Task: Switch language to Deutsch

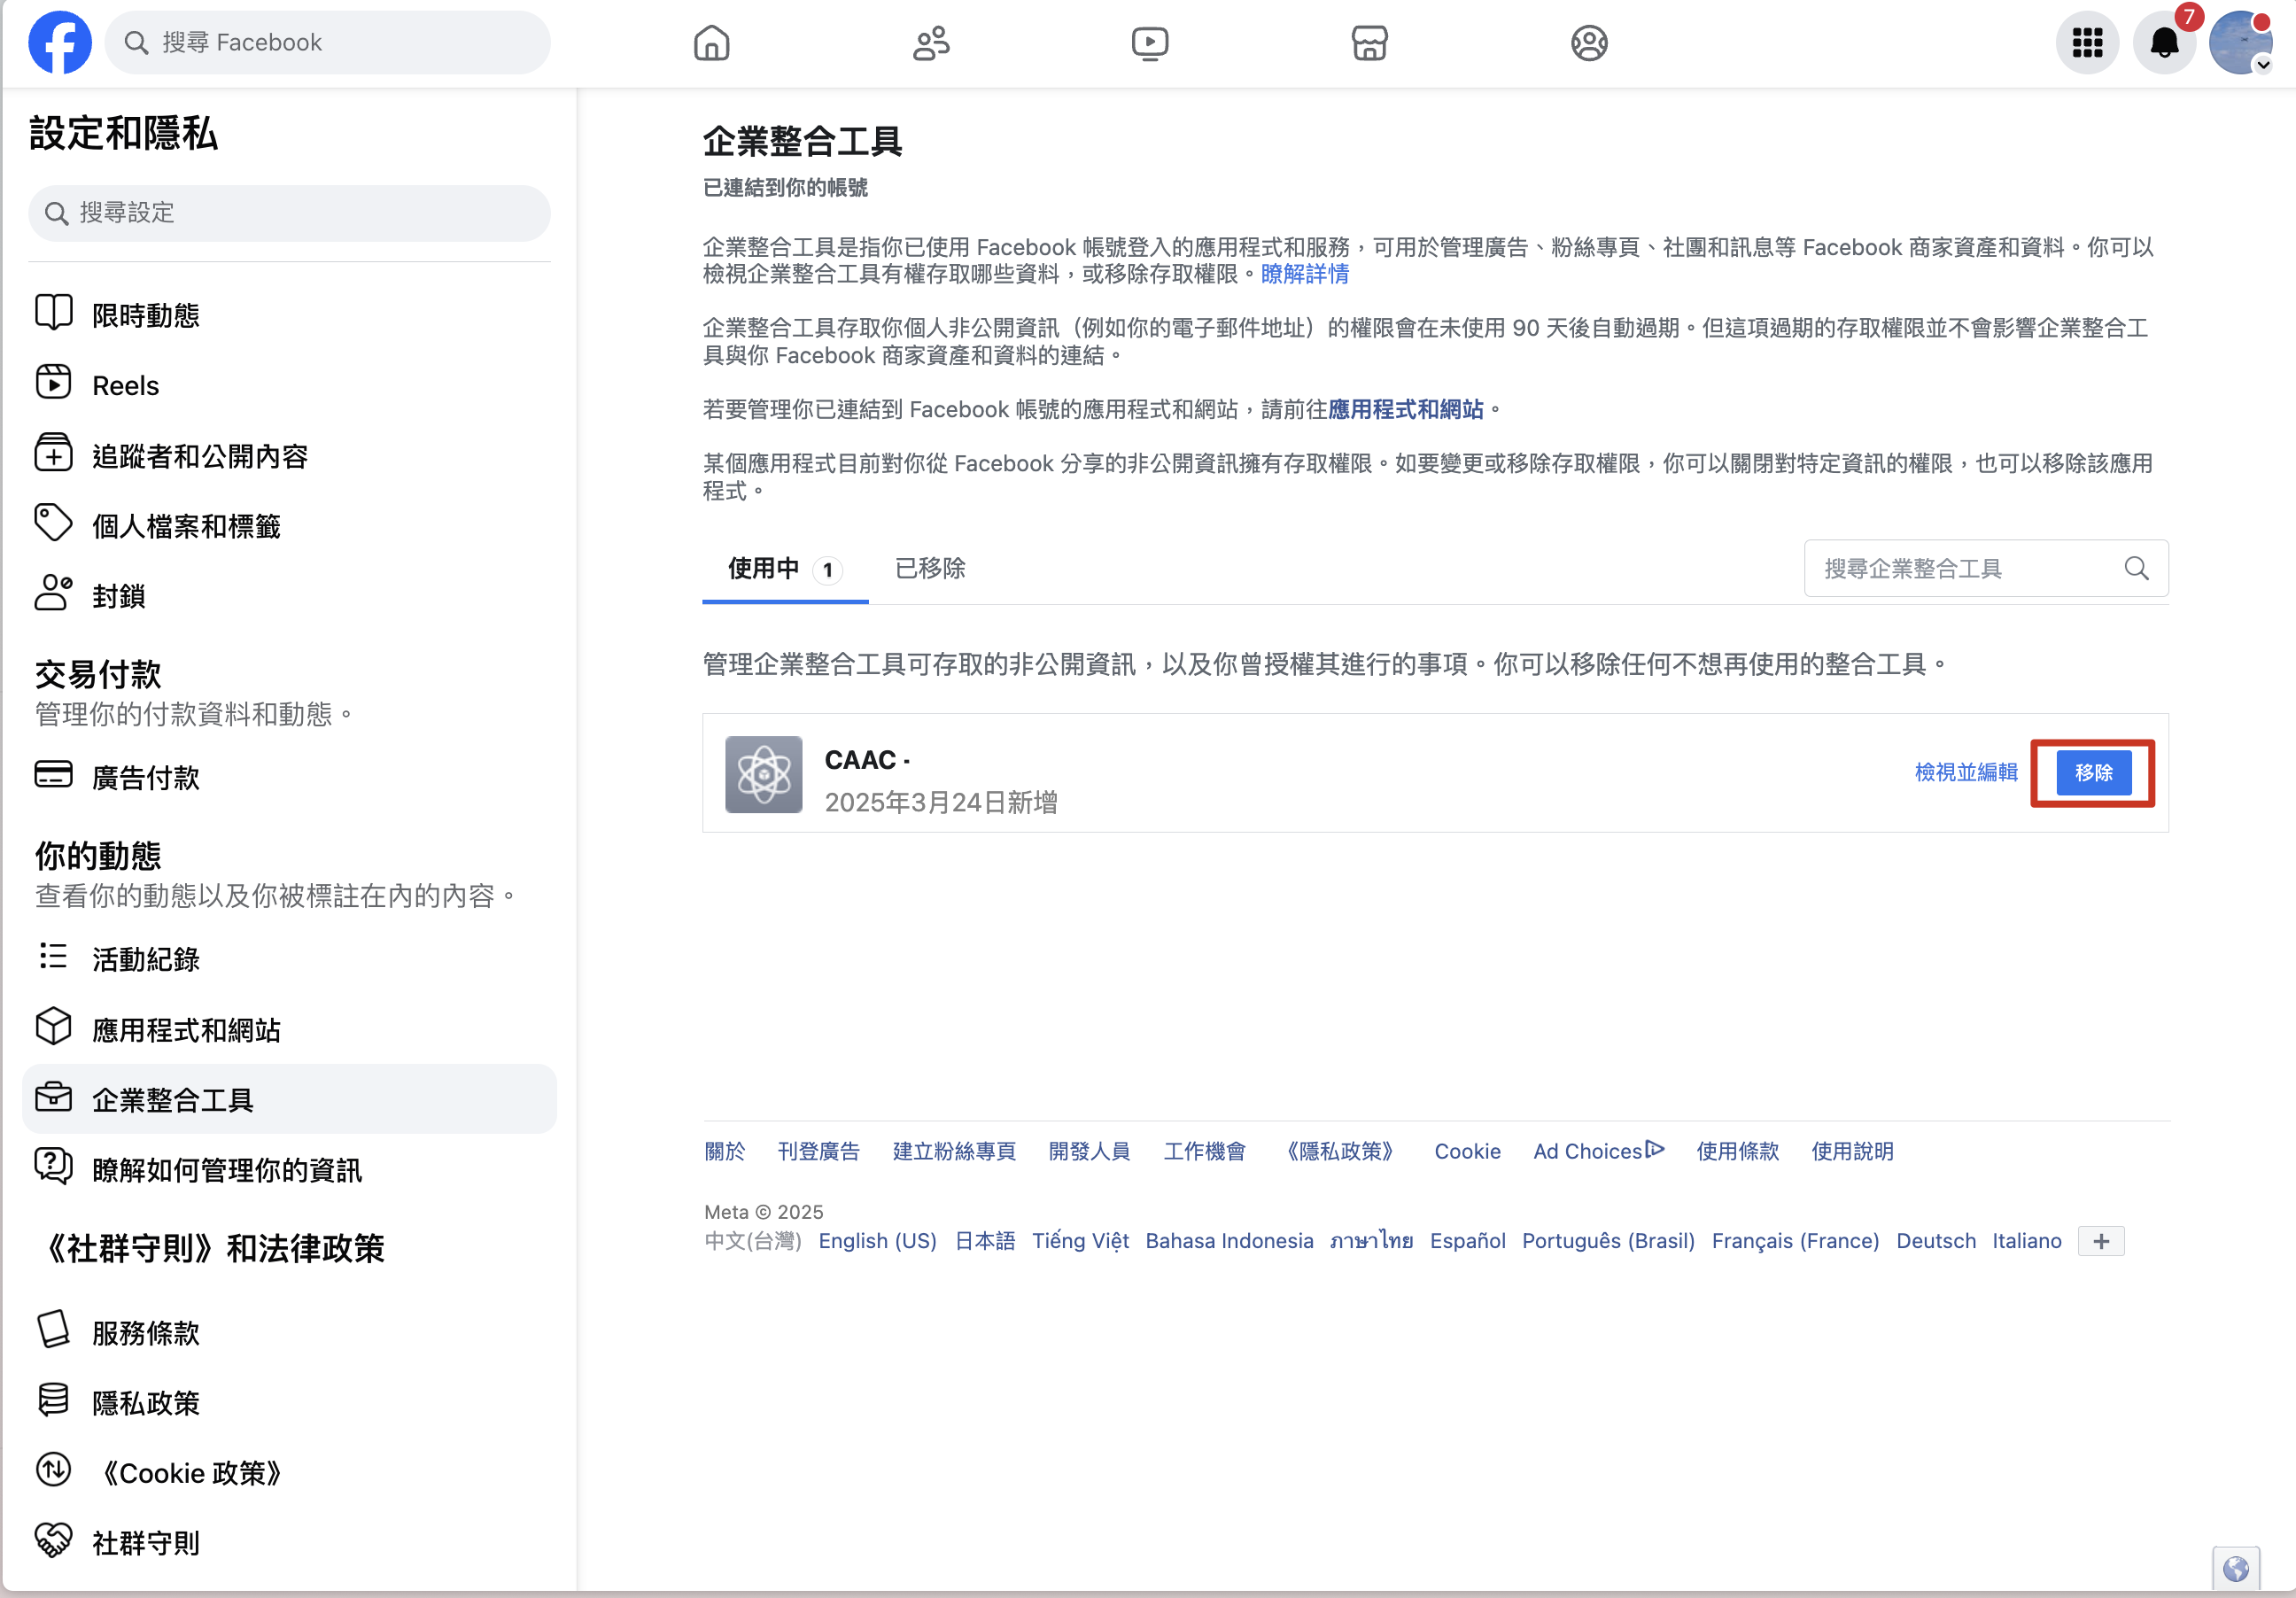Action: click(1936, 1241)
